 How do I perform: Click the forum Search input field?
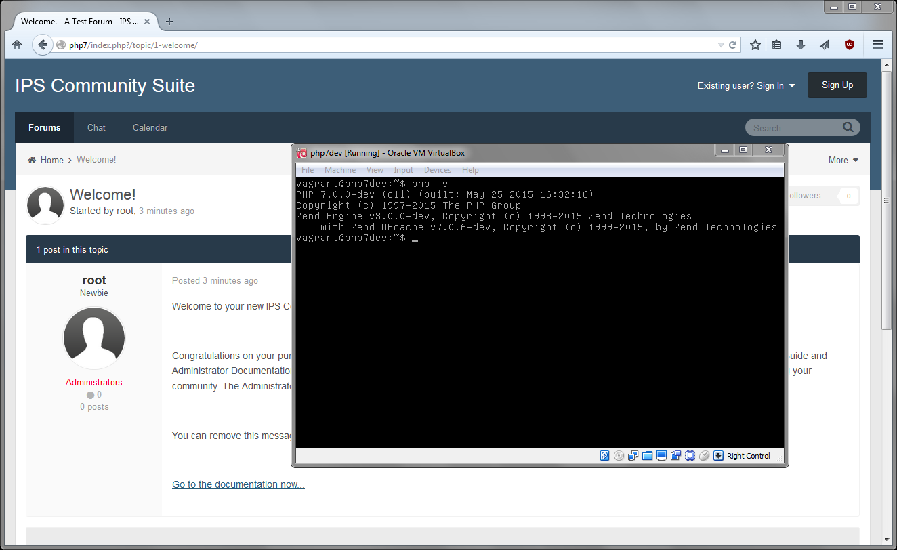pyautogui.click(x=794, y=127)
